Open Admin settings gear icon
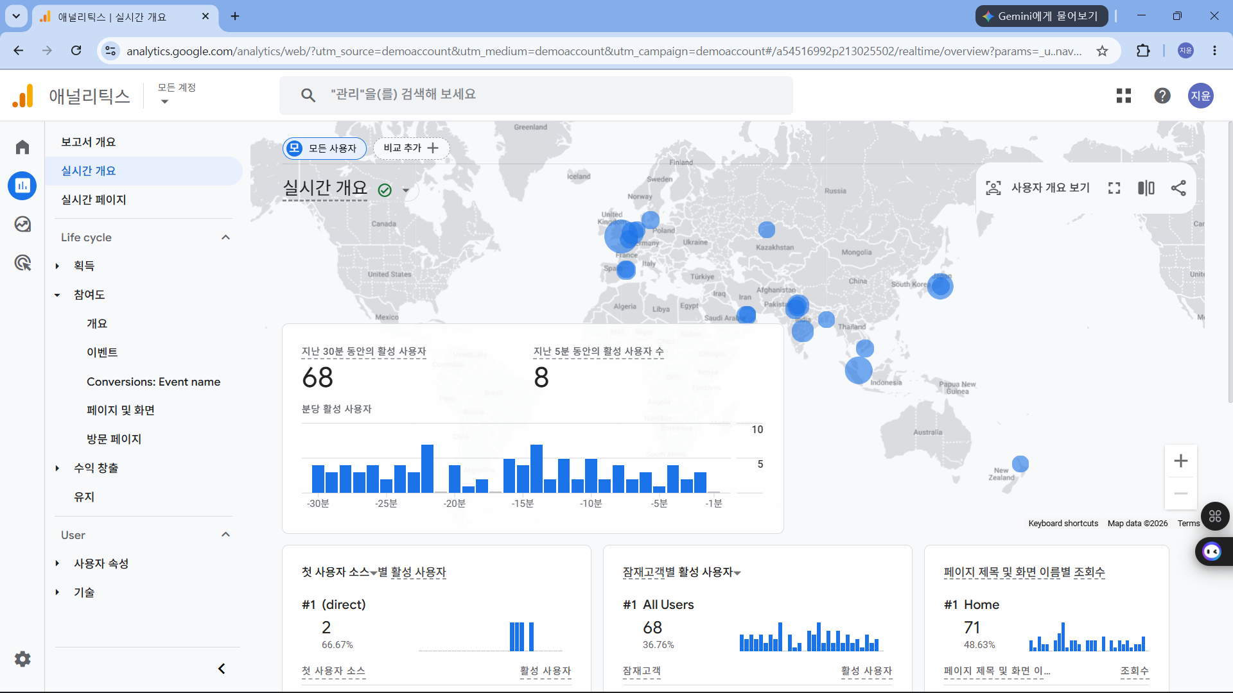This screenshot has width=1233, height=693. tap(22, 659)
